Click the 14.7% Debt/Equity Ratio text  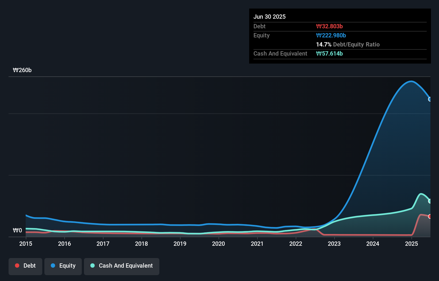pyautogui.click(x=348, y=44)
